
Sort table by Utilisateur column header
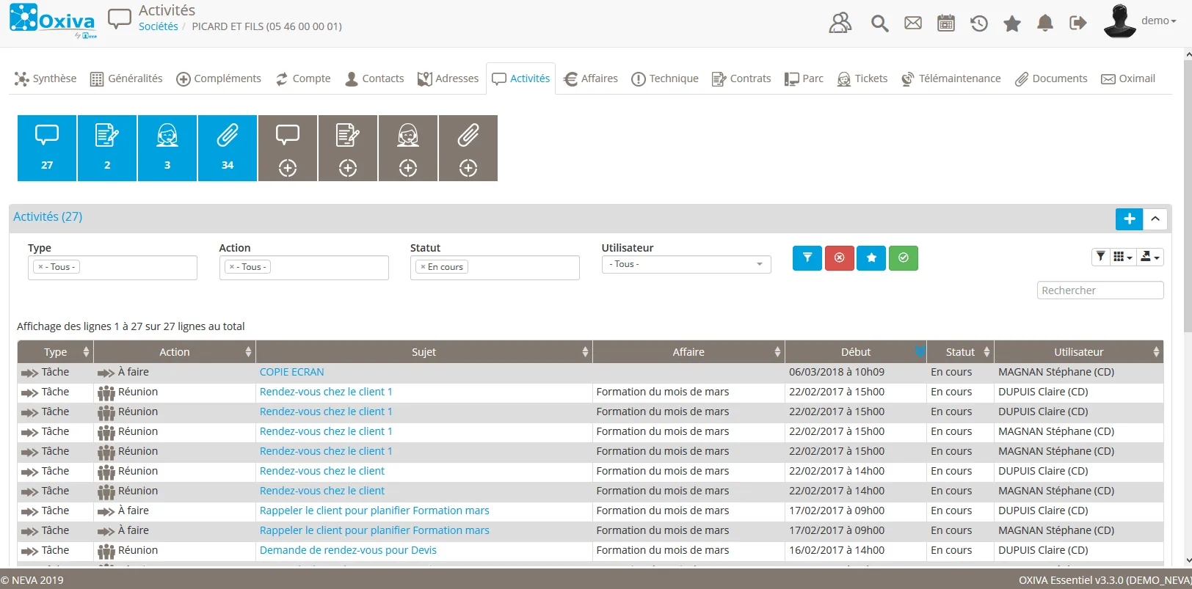click(1078, 352)
